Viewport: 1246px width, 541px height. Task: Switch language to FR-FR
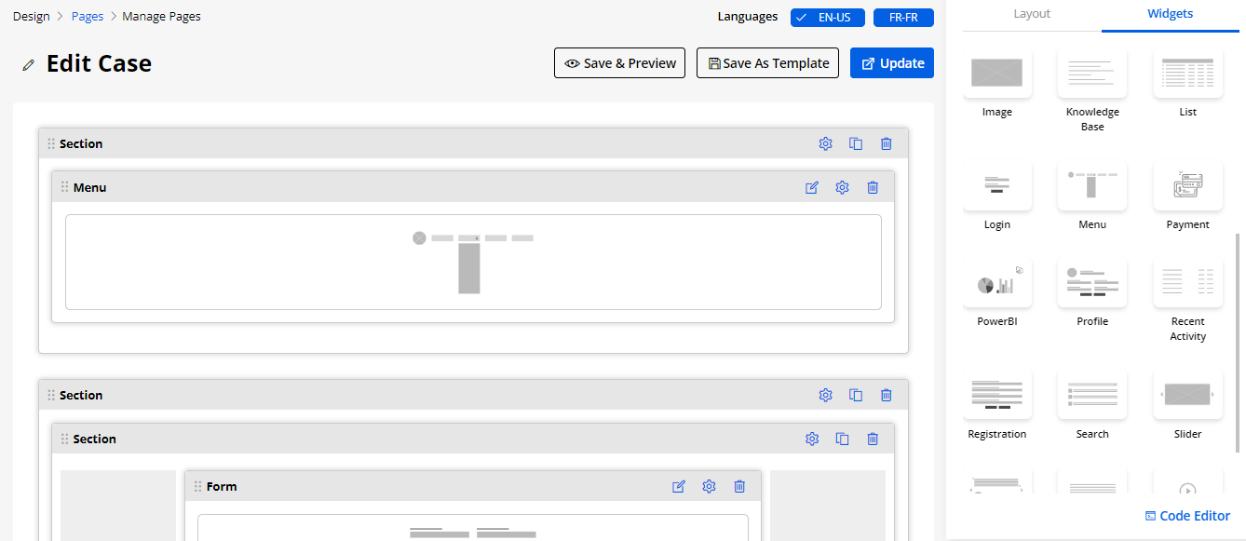pyautogui.click(x=903, y=18)
